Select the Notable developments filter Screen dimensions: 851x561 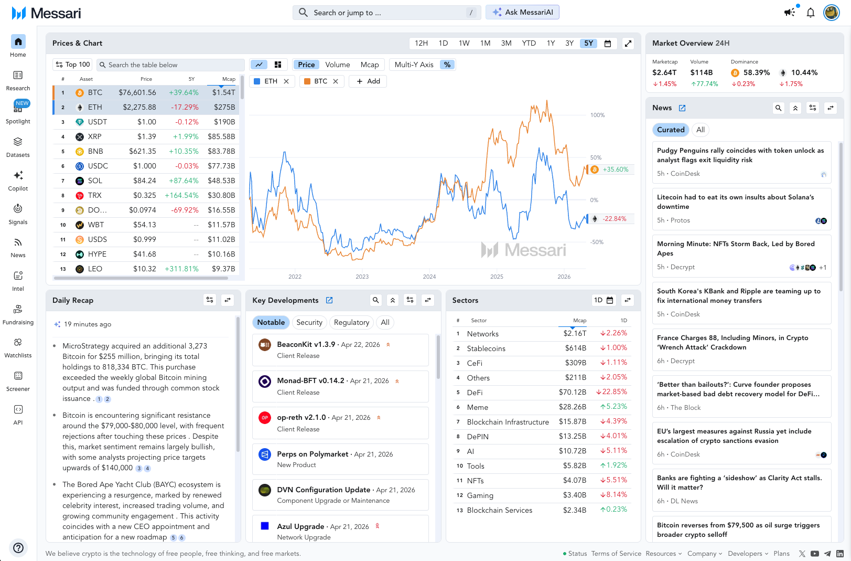click(271, 322)
